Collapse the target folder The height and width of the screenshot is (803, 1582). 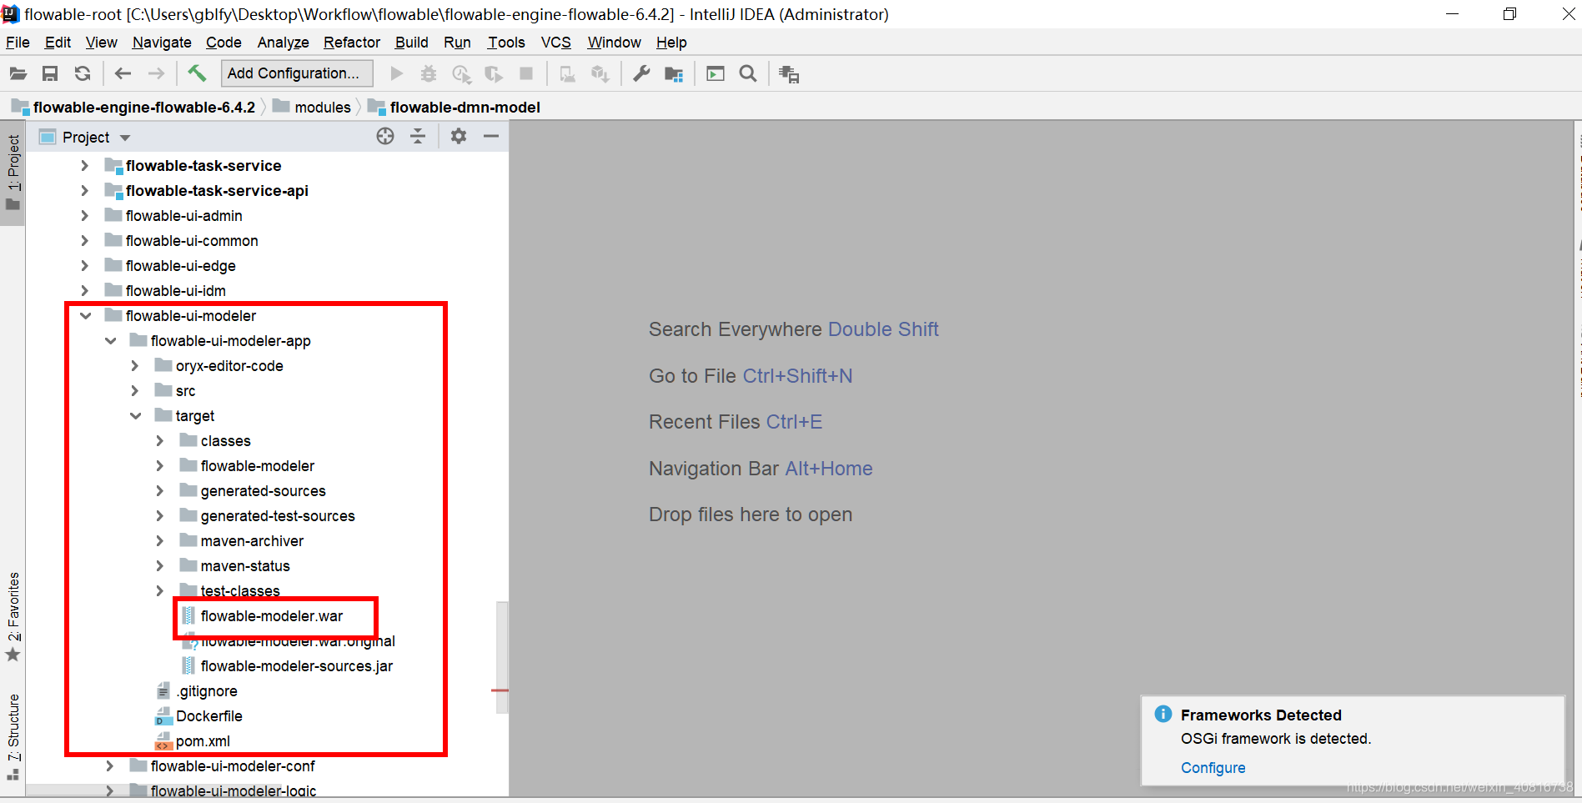point(135,416)
